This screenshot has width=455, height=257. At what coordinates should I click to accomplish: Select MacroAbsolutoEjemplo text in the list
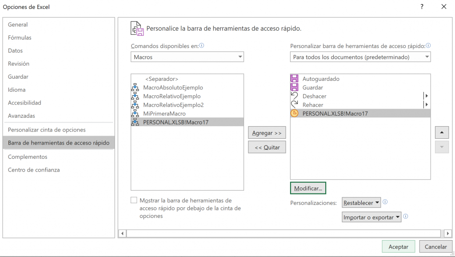(x=173, y=88)
